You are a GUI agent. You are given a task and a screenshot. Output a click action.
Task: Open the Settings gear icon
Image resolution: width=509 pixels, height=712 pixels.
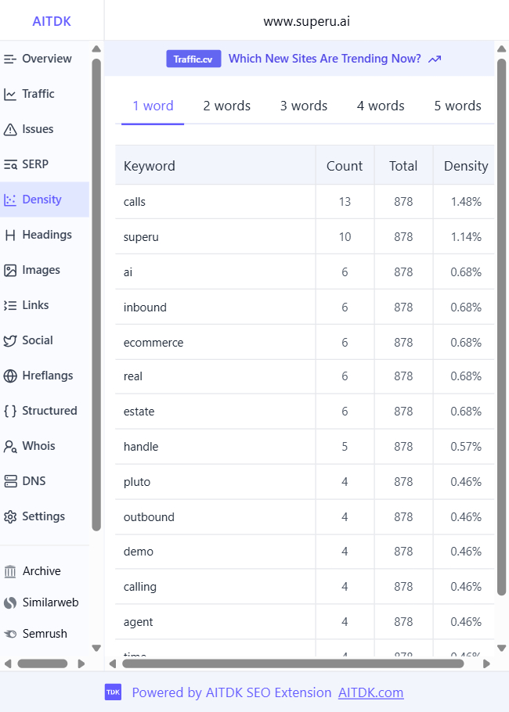(10, 516)
